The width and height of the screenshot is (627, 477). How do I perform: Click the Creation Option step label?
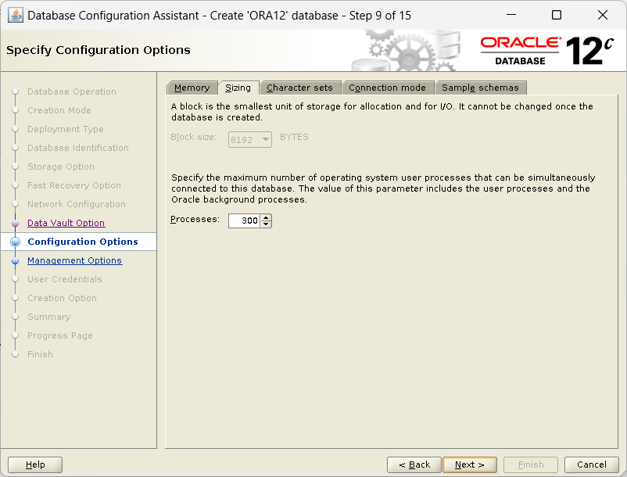click(62, 298)
